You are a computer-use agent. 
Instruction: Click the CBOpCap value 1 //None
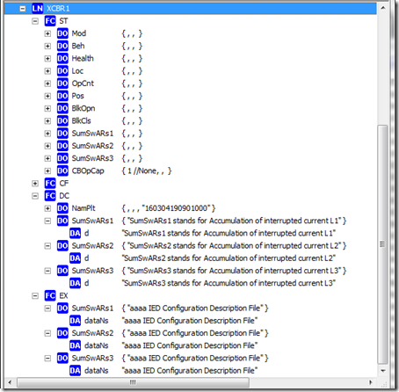(x=141, y=171)
